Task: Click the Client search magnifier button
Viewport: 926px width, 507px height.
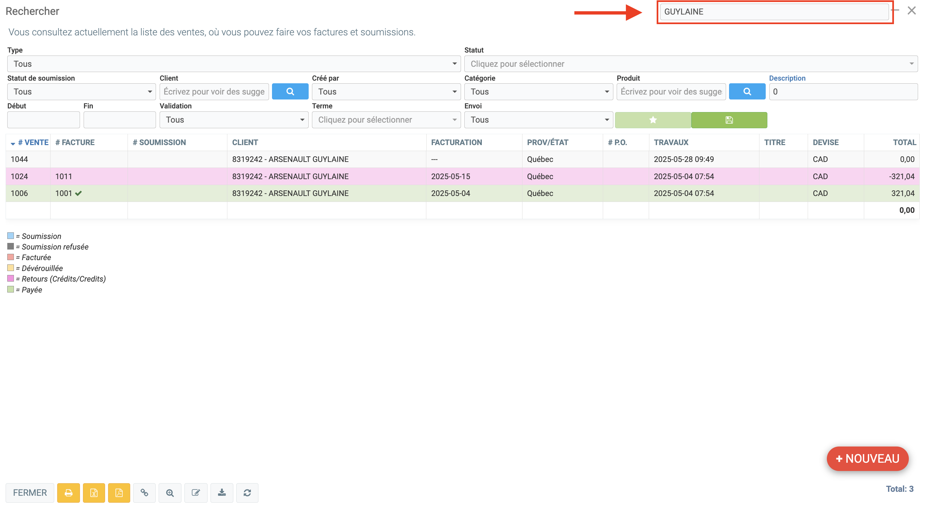Action: click(x=290, y=92)
